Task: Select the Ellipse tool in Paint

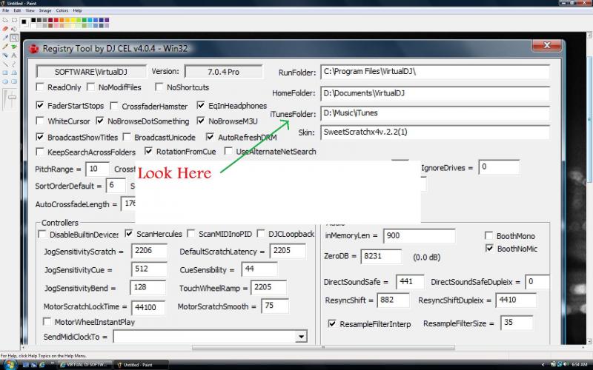Action: [5, 81]
